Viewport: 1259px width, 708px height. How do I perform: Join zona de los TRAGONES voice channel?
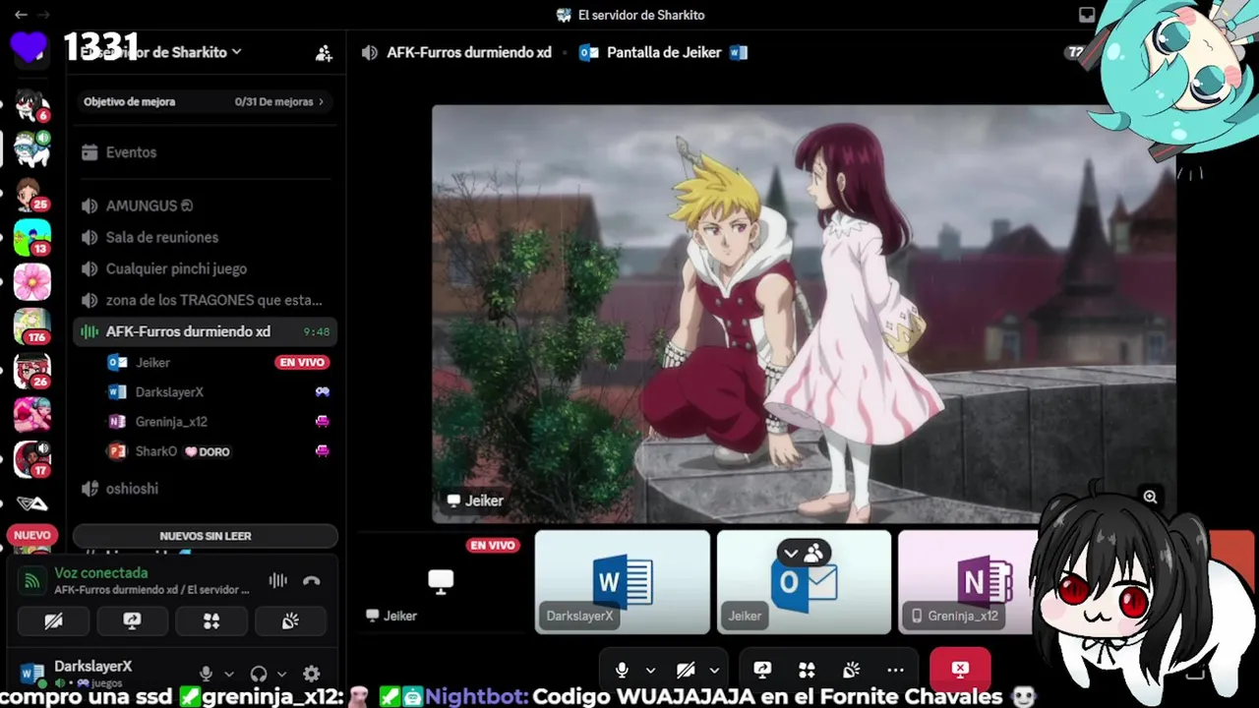coord(205,300)
